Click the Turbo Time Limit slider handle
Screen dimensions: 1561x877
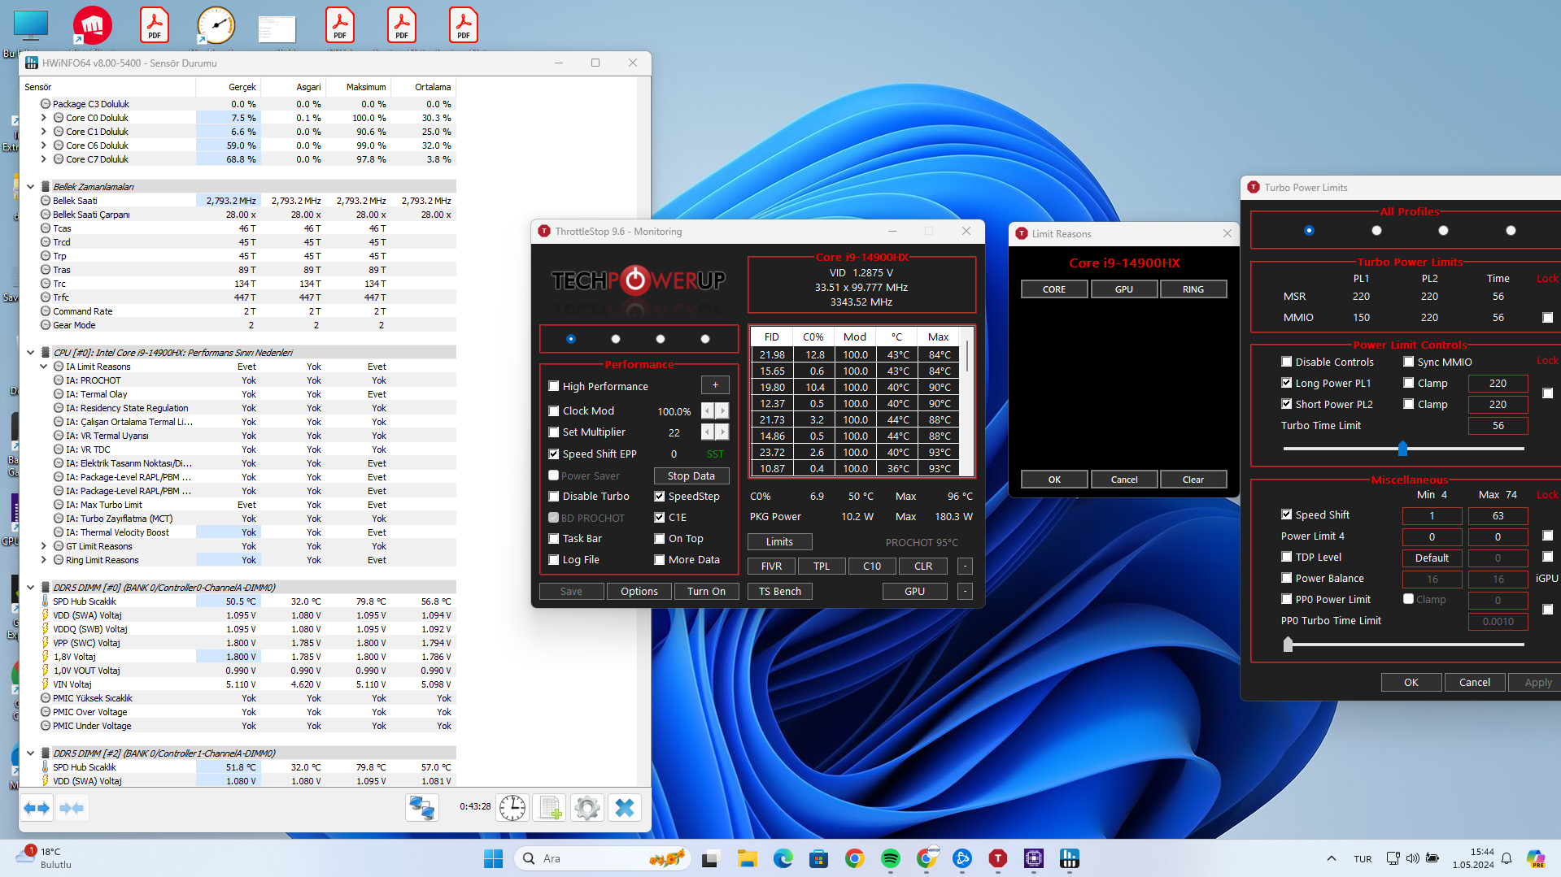(1402, 448)
